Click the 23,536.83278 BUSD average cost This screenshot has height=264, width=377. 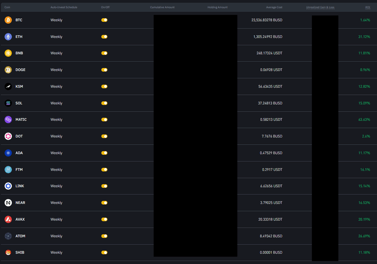tap(267, 20)
